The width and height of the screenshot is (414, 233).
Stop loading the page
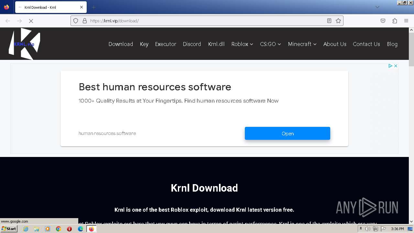tap(31, 21)
